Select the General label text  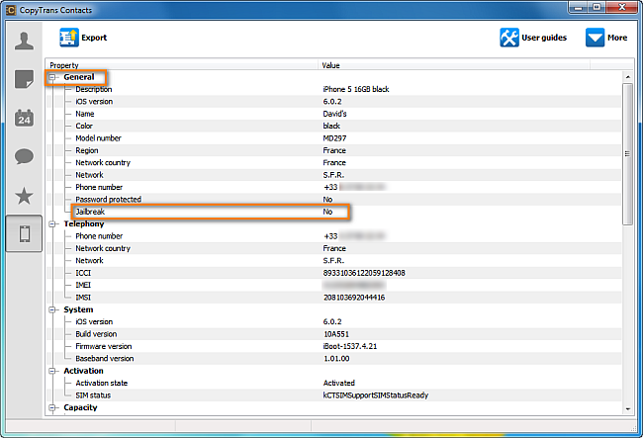click(x=79, y=77)
